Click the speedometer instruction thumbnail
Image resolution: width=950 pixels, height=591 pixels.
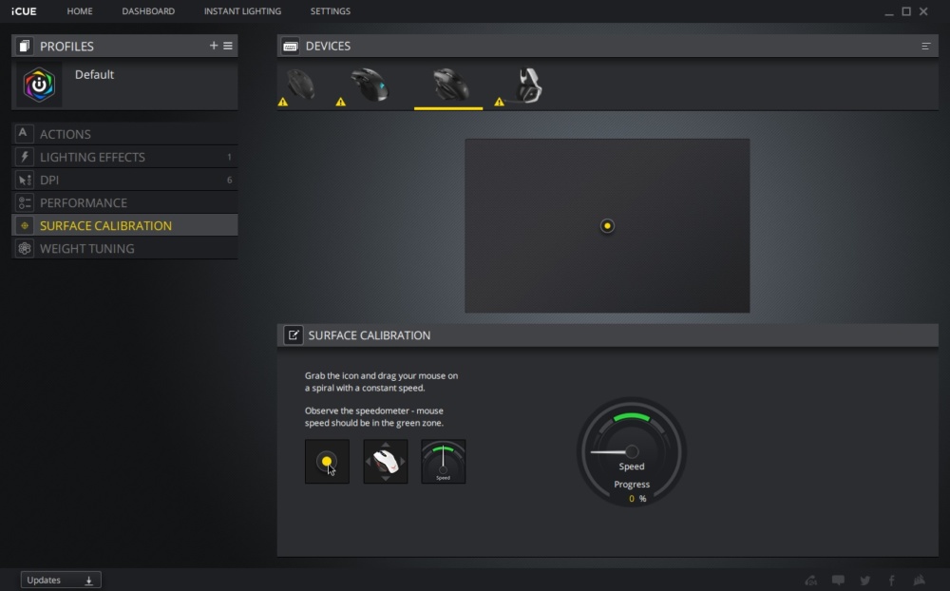(x=444, y=462)
